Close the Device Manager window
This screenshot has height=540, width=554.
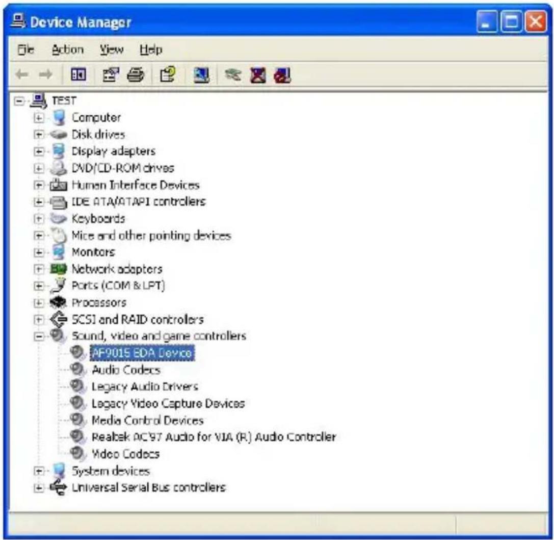[x=536, y=21]
